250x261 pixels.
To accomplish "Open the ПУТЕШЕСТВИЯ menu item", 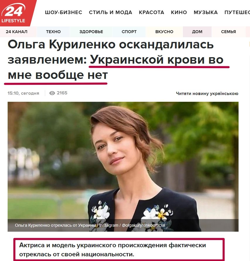I will point(237,13).
